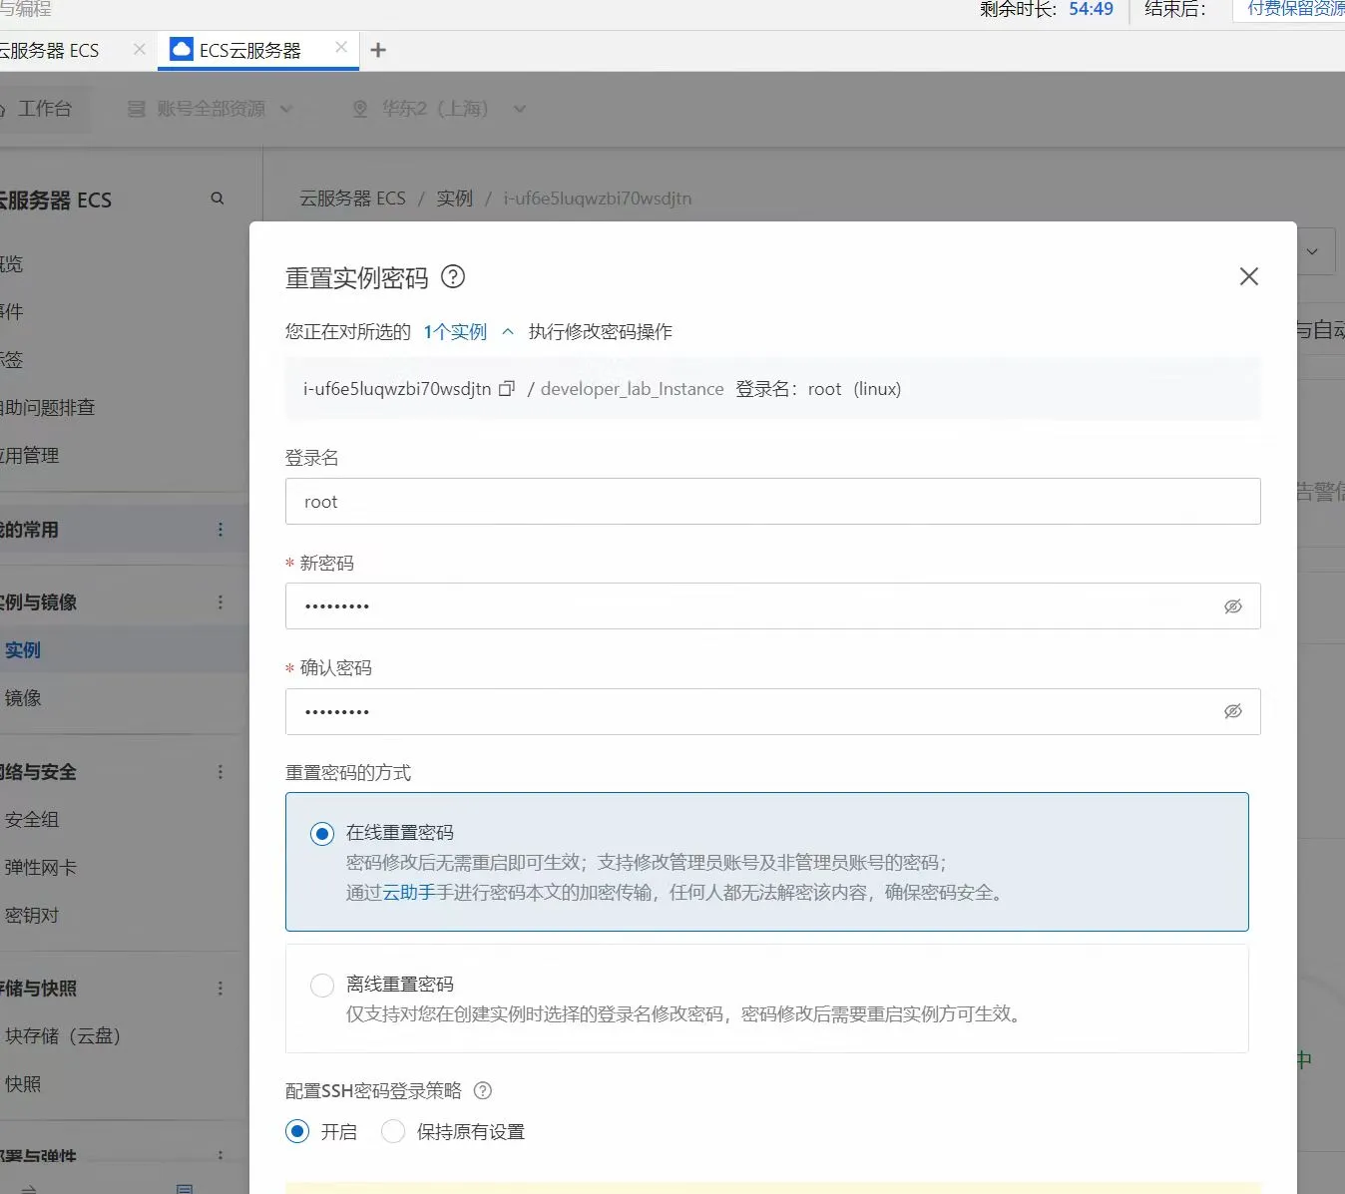
Task: Open the 华东2（上海）region dropdown
Action: [440, 109]
